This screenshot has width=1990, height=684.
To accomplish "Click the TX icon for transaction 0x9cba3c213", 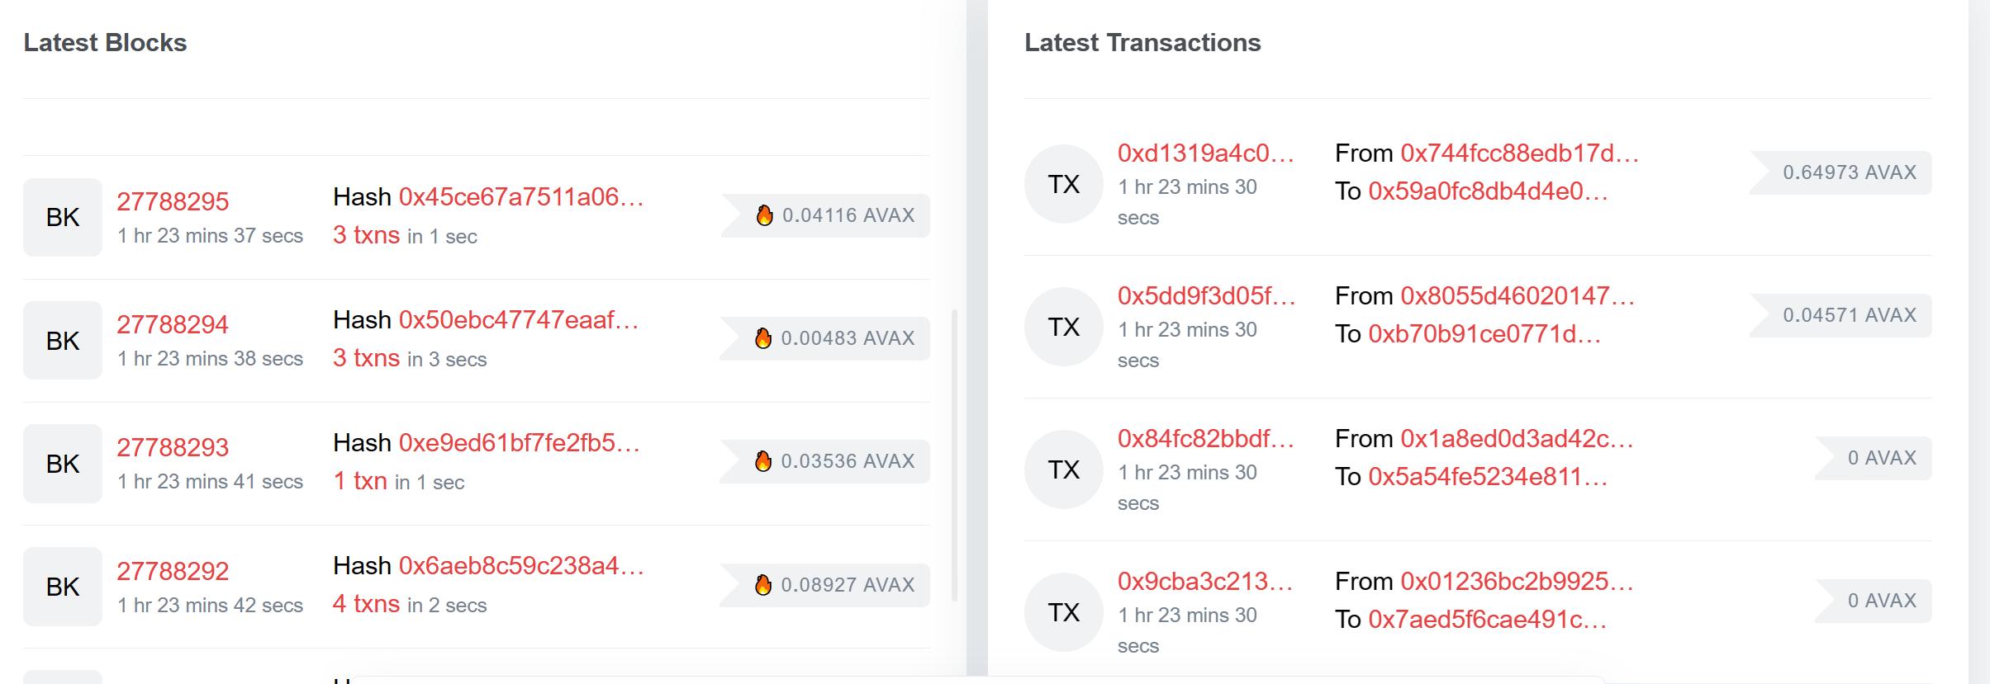I will (x=1063, y=612).
